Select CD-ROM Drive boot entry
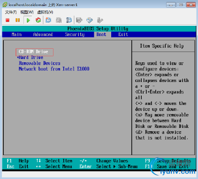198x179 pixels. tap(33, 52)
